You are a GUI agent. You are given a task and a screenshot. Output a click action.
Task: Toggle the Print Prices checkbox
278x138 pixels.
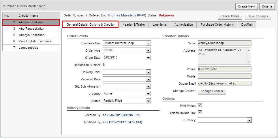[x=200, y=105]
